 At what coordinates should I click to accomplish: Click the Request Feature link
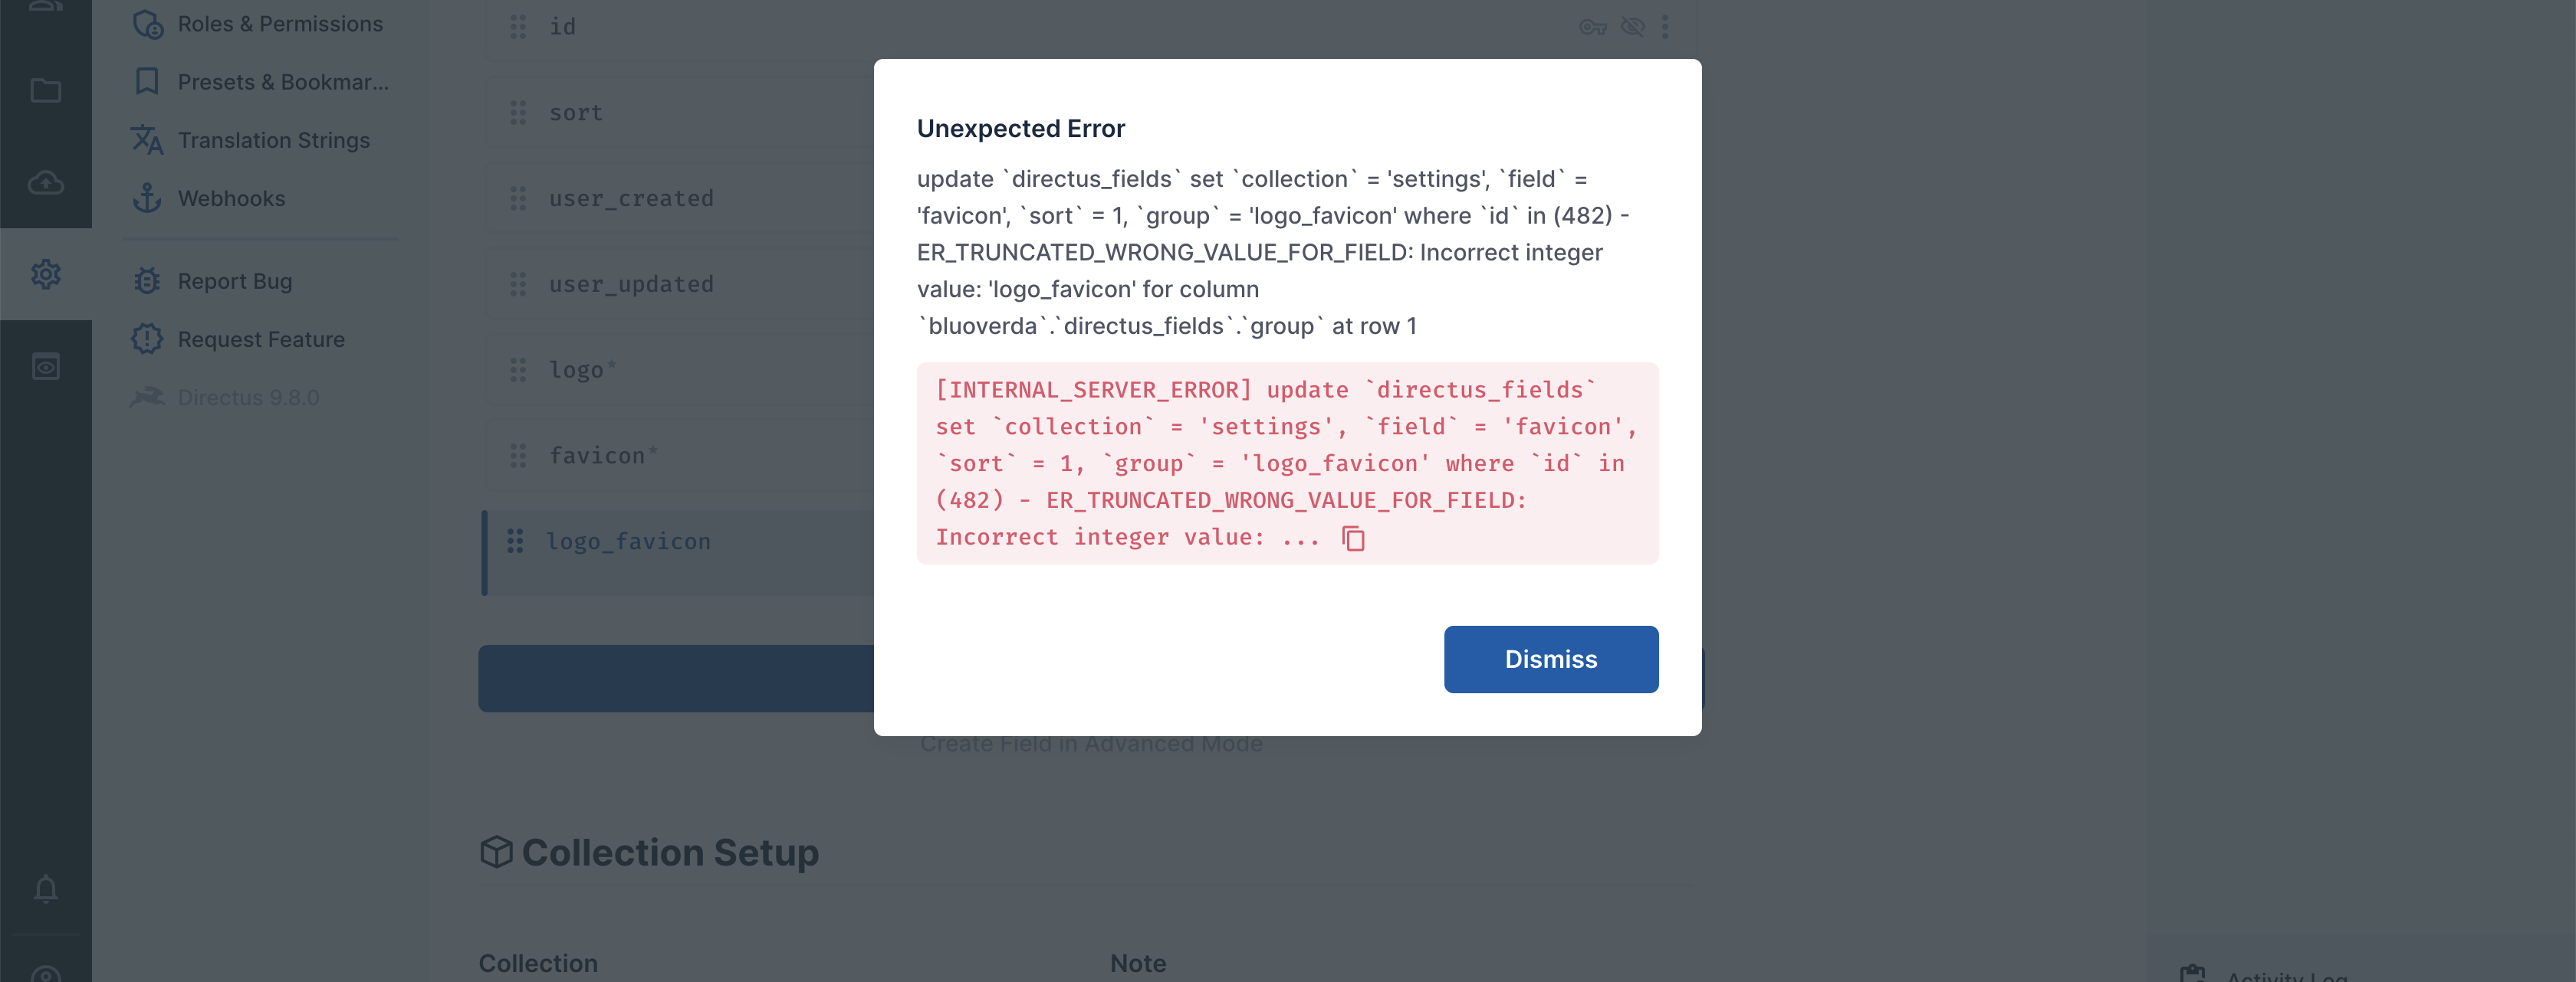click(260, 339)
